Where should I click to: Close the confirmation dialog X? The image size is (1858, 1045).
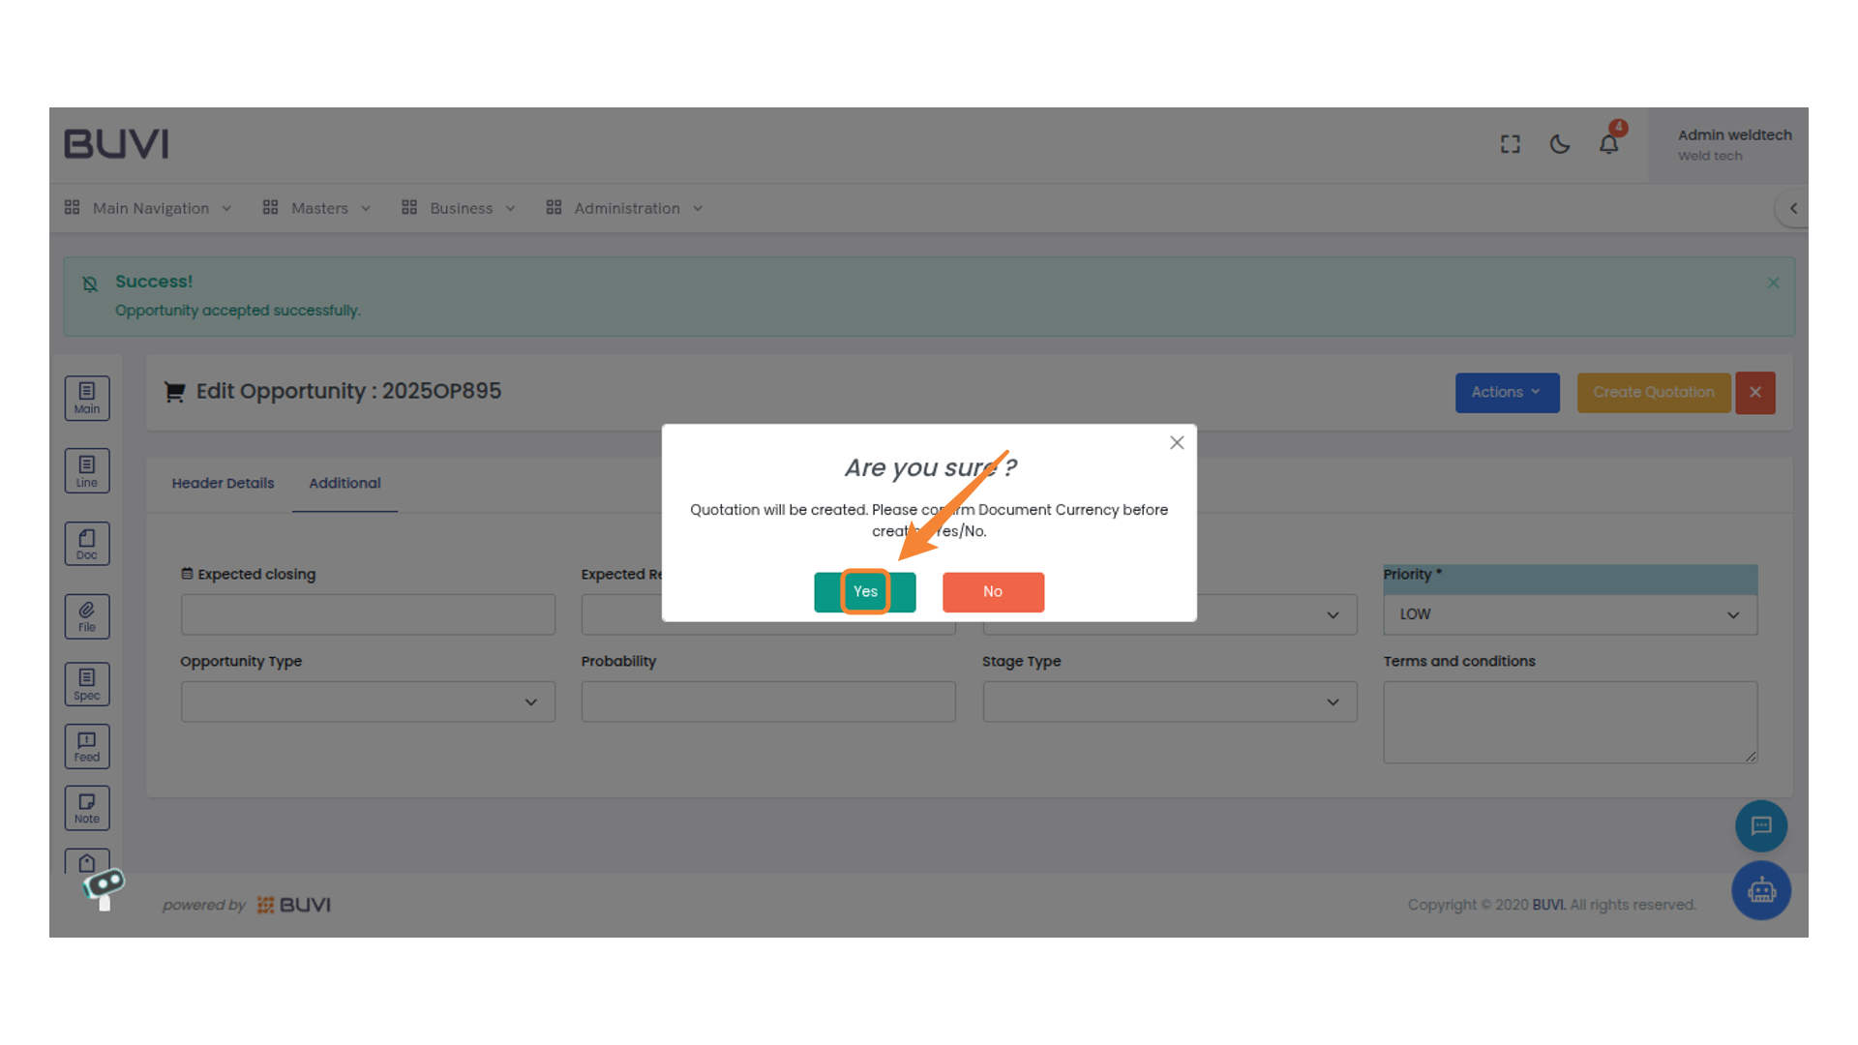tap(1177, 442)
